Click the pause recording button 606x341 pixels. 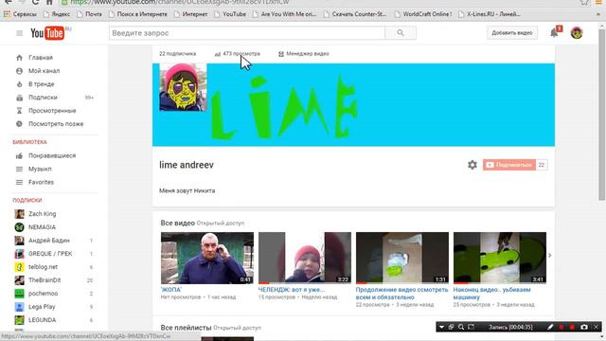(561, 327)
